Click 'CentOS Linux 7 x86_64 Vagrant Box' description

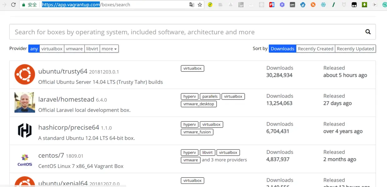(x=81, y=166)
